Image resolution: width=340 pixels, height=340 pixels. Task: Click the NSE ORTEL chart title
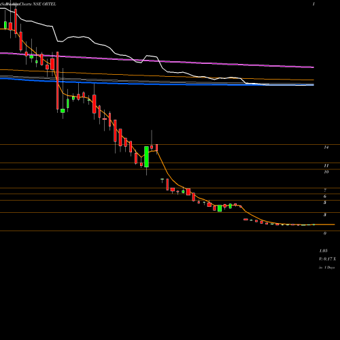tap(44, 4)
